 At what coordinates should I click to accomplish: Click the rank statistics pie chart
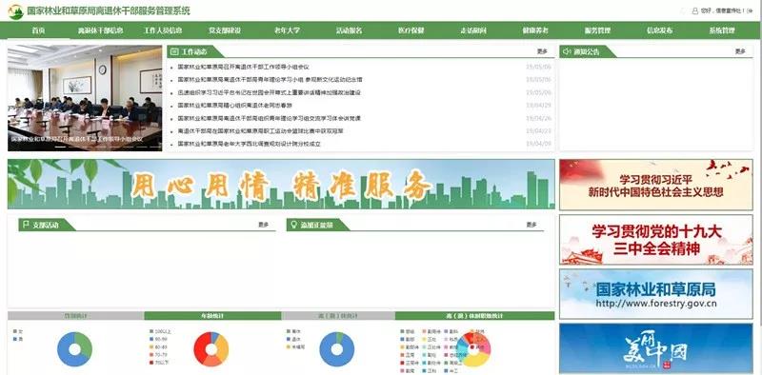(473, 349)
